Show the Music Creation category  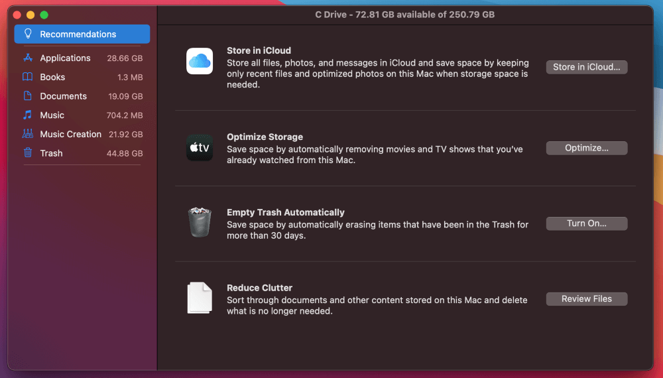tap(70, 134)
